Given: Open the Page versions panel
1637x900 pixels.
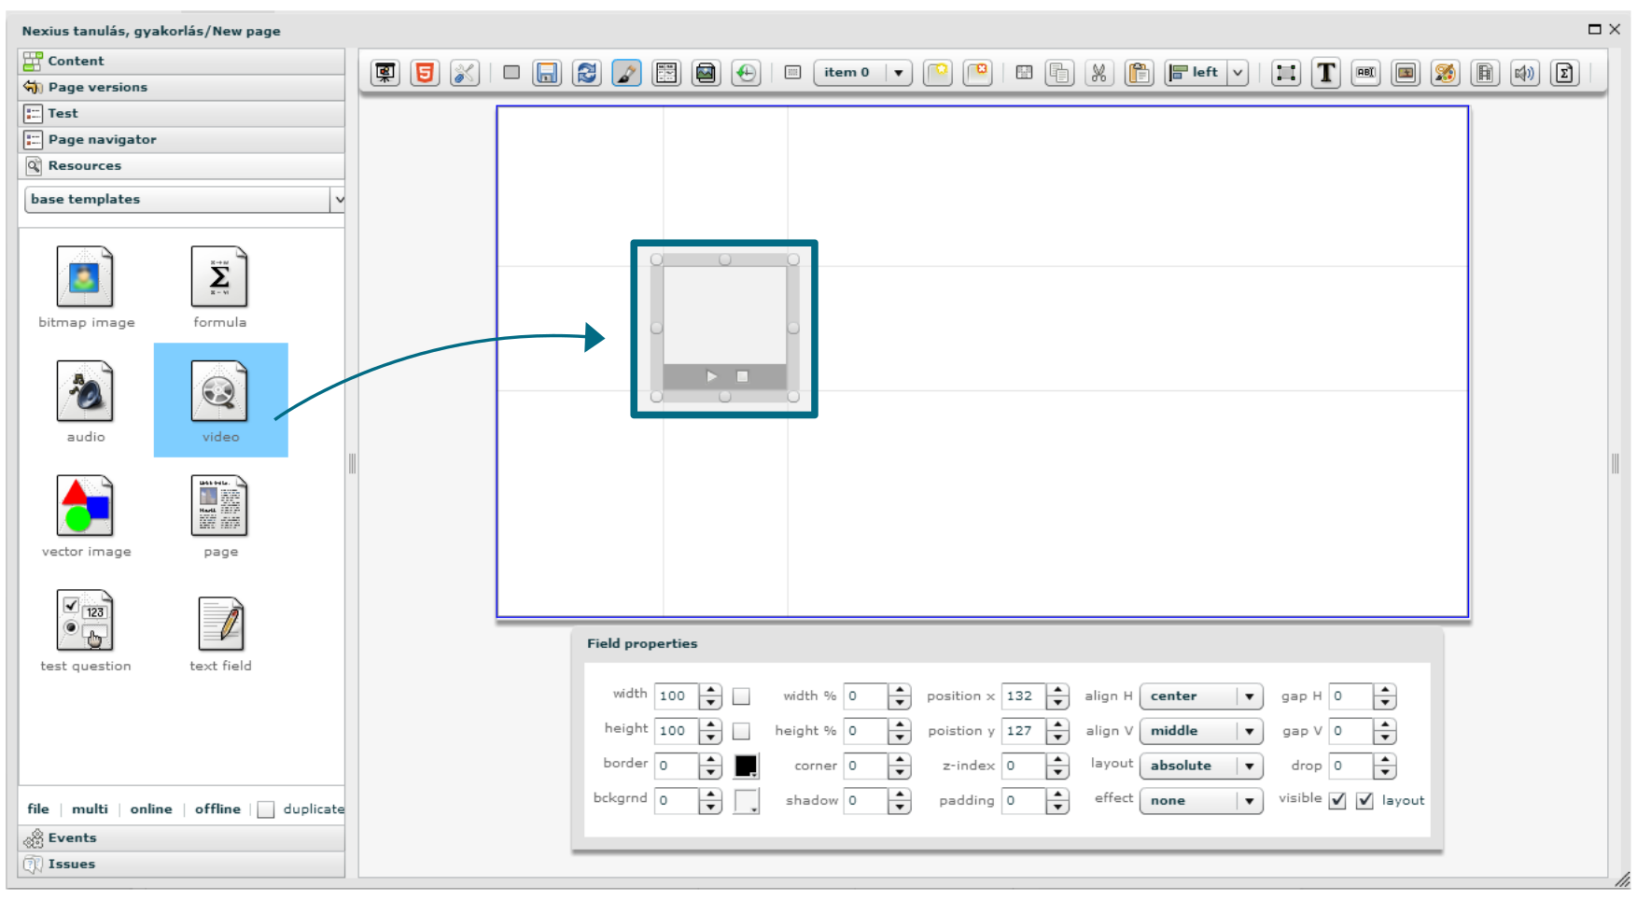Looking at the screenshot, I should click(98, 87).
